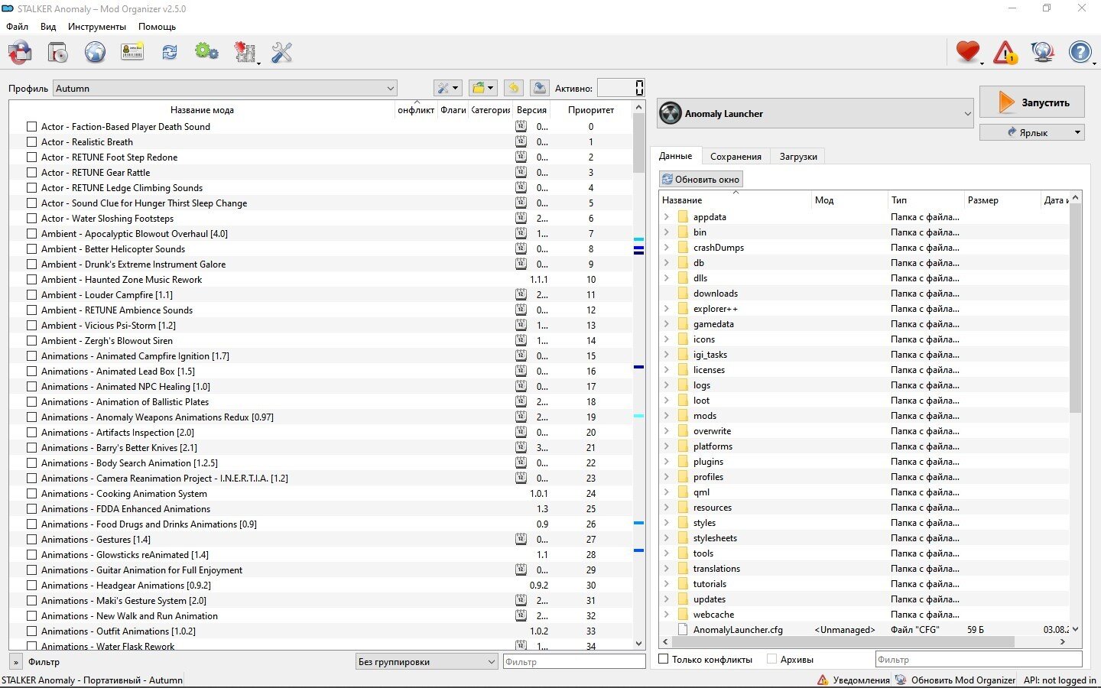Toggle the Архивы checkbox

coord(771,659)
